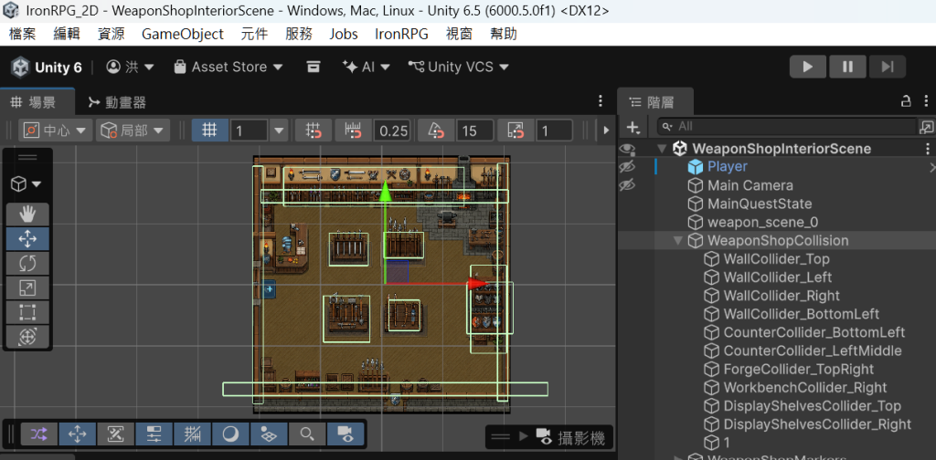Select the Hand view tool
The height and width of the screenshot is (460, 936).
click(x=27, y=214)
